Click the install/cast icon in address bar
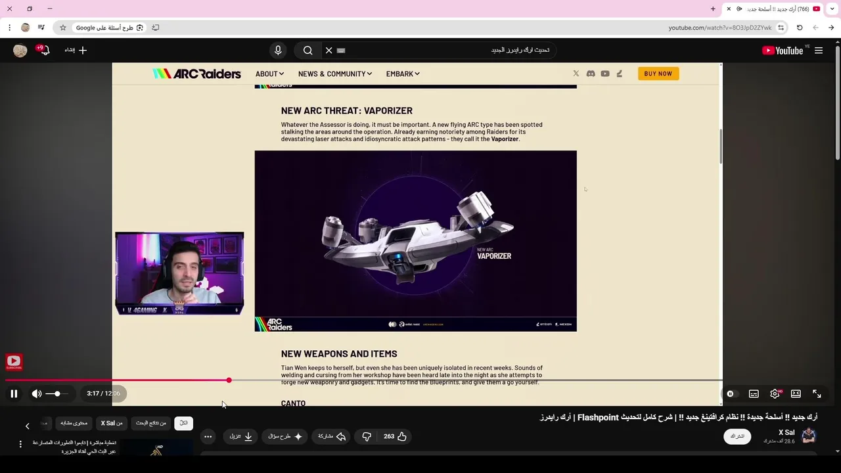This screenshot has height=473, width=841. [156, 28]
